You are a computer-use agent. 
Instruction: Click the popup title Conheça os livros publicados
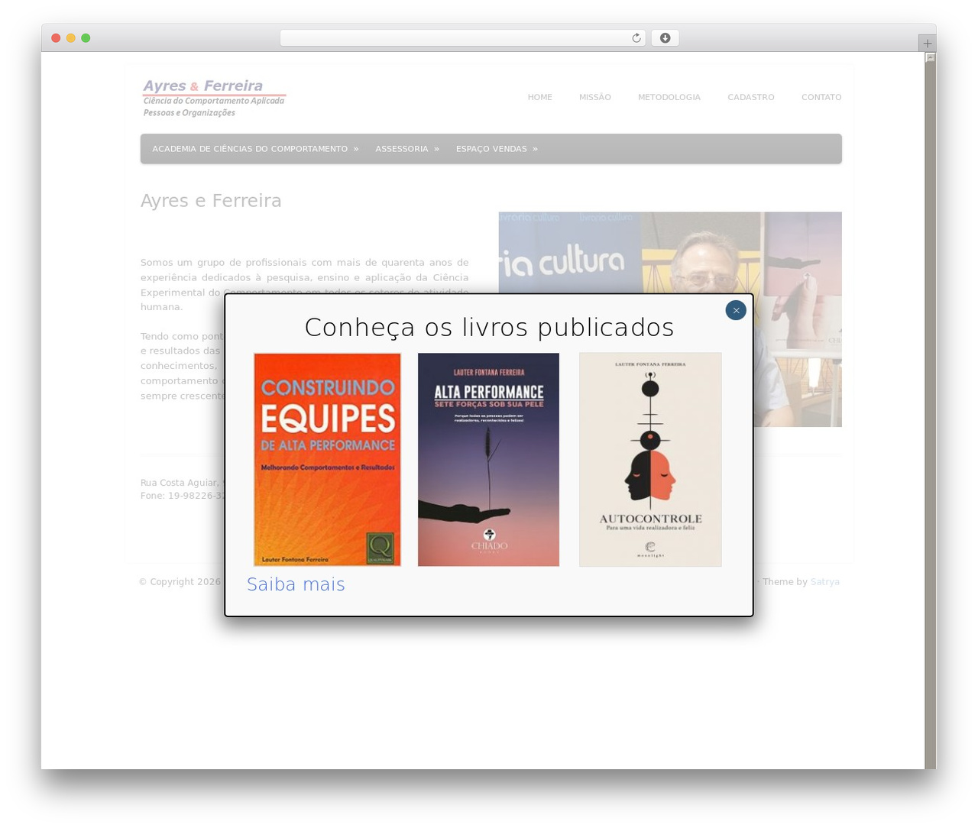pyautogui.click(x=489, y=328)
